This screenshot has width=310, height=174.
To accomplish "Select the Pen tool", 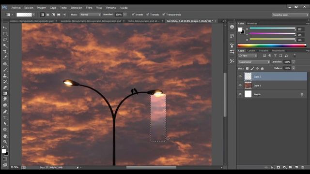I will coord(5,112).
